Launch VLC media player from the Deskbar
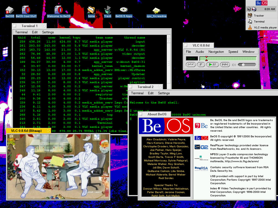Viewport: 278px width, 208px height. 263,27
